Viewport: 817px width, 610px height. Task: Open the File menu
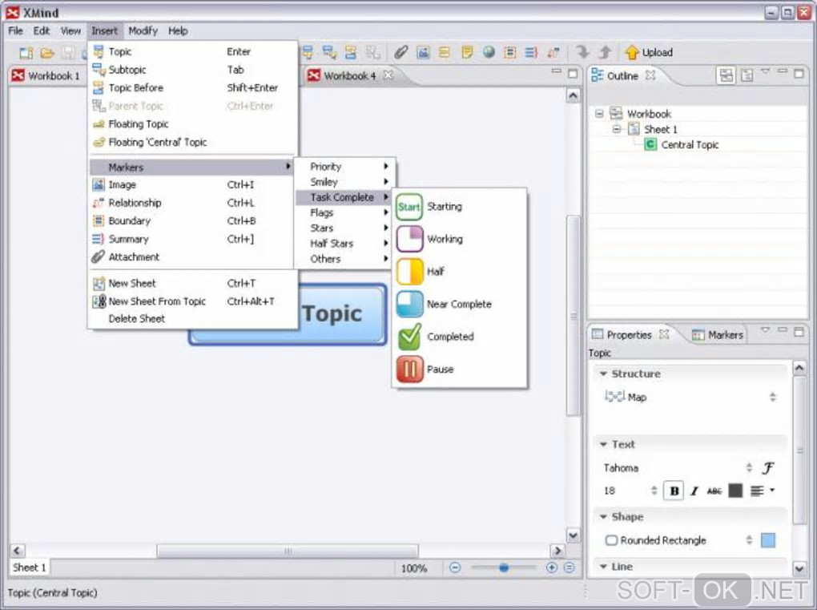16,30
